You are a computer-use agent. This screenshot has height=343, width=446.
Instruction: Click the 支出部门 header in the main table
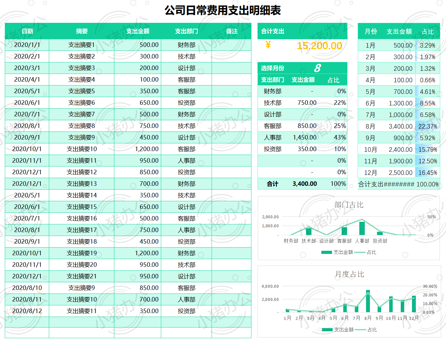(x=186, y=31)
